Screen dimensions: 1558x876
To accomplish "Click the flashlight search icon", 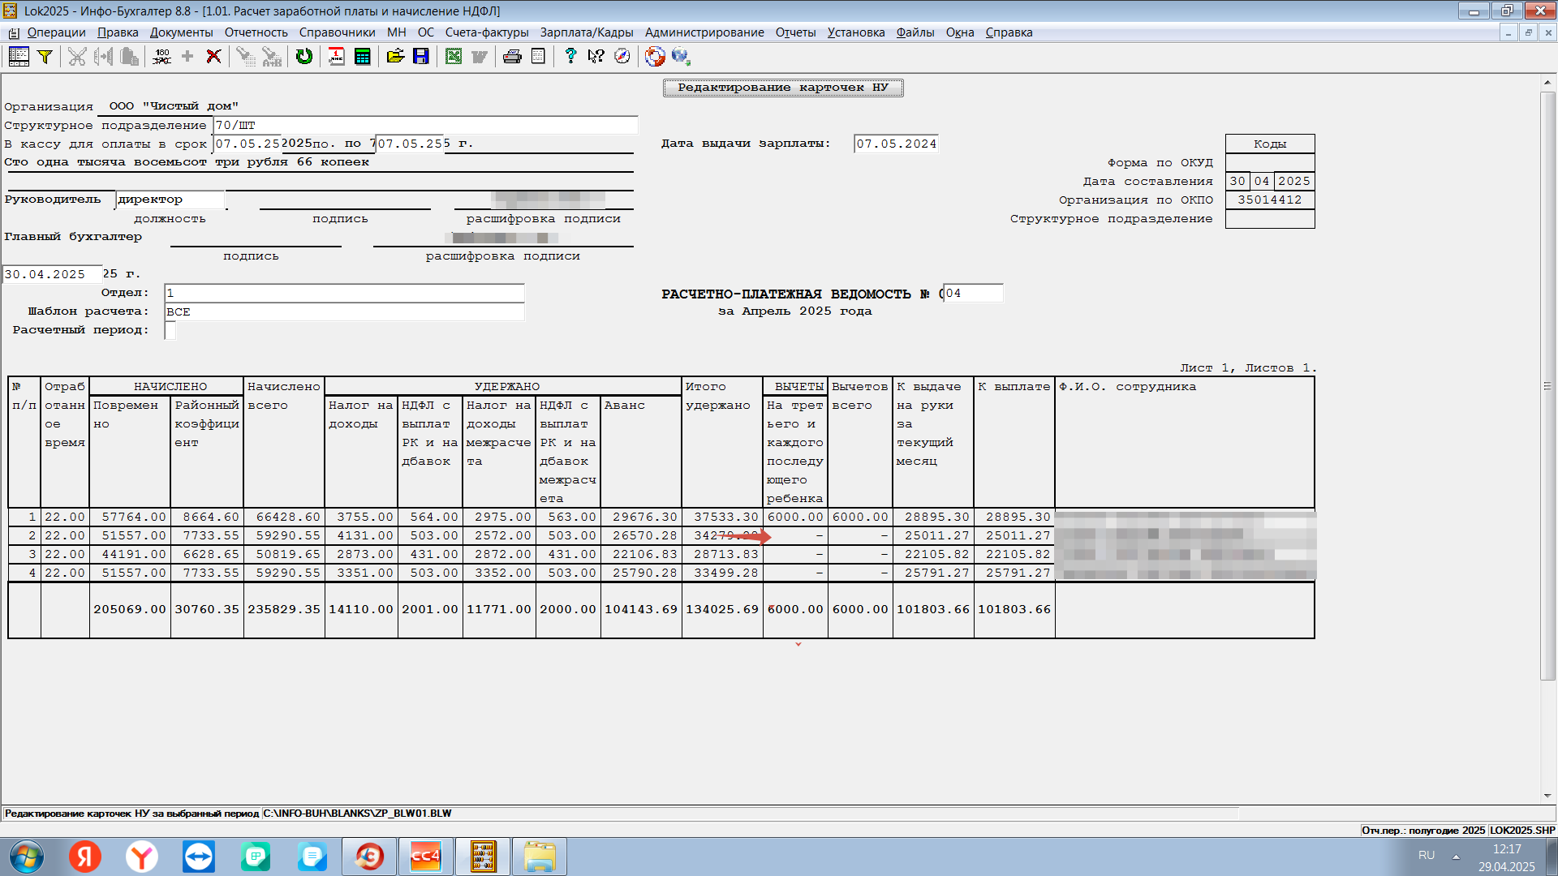I will [x=245, y=56].
